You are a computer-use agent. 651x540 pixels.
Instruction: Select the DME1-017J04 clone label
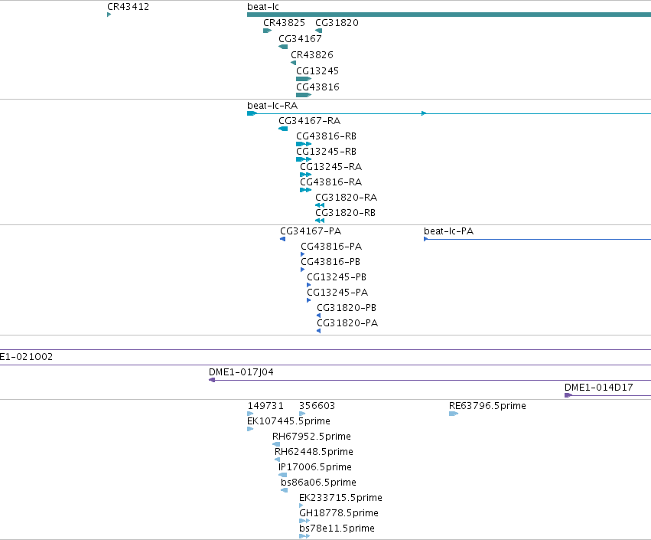(x=241, y=372)
